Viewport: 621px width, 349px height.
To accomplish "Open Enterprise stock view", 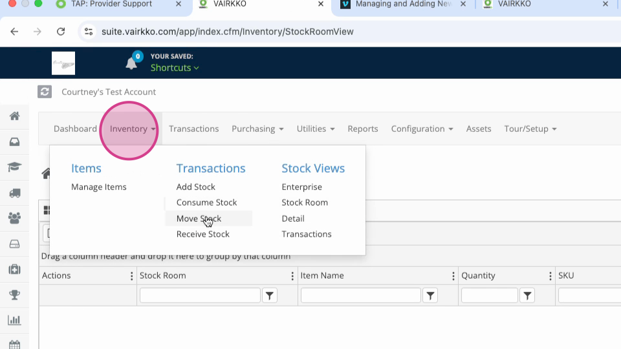I will click(x=302, y=187).
